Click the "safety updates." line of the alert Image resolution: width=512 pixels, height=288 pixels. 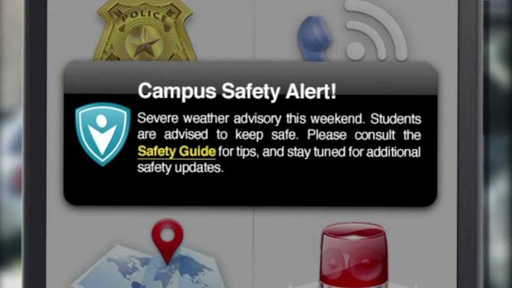point(180,168)
